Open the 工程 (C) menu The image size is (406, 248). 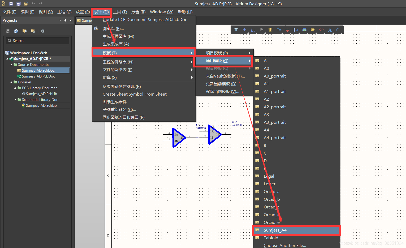coord(64,12)
